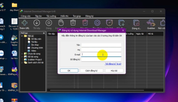Open the Tệp tin menu
The width and height of the screenshot is (178, 102).
click(38, 16)
